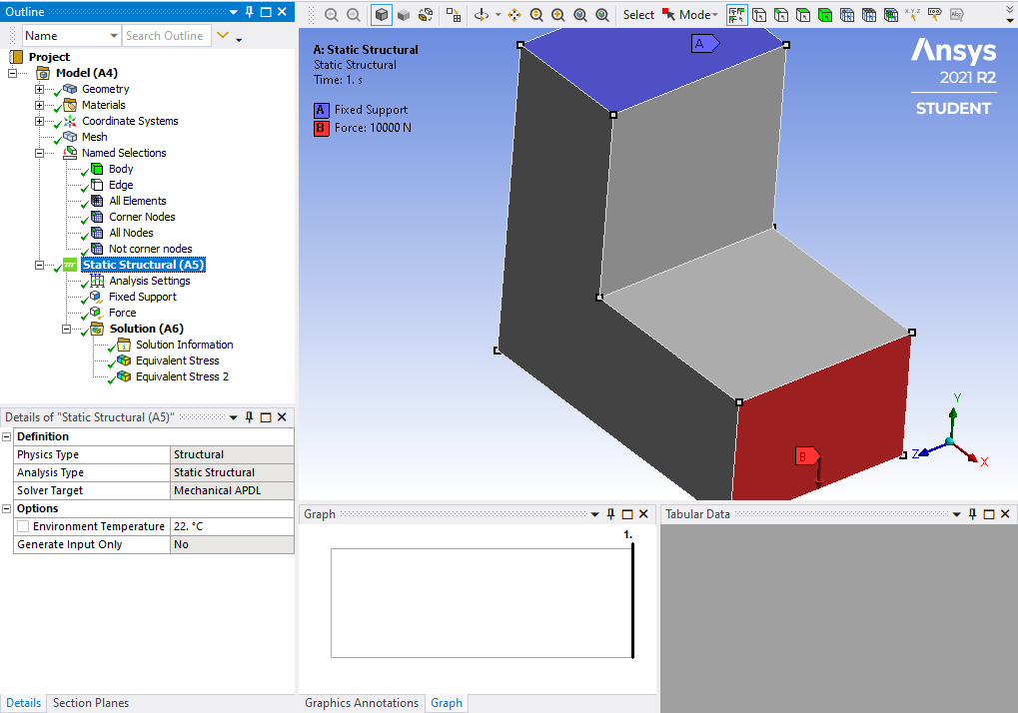Collapse the Static Structural (A5) node
The height and width of the screenshot is (713, 1018).
pos(40,265)
